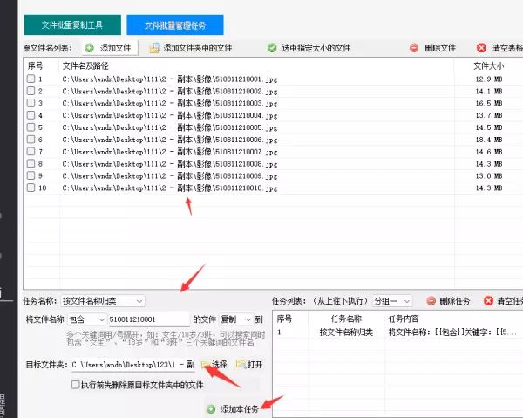Open the 分组一 group dropdown
The height and width of the screenshot is (418, 523).
[392, 301]
